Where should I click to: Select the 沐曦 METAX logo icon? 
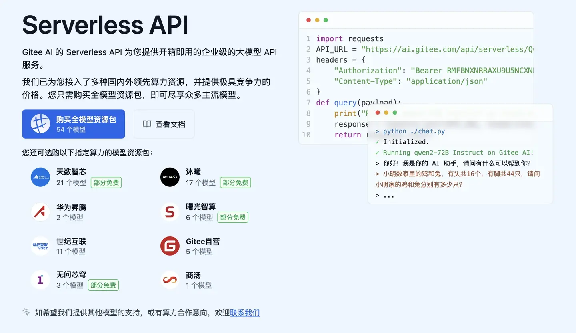[x=170, y=177]
